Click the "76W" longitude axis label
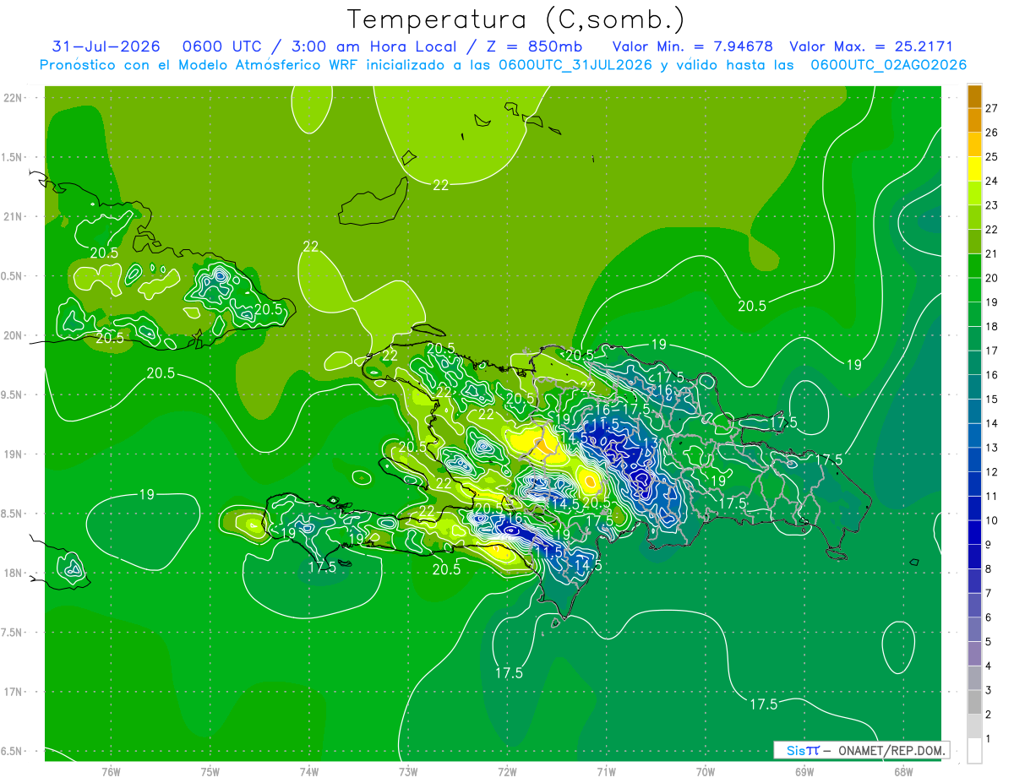The image size is (1014, 783). pos(111,772)
